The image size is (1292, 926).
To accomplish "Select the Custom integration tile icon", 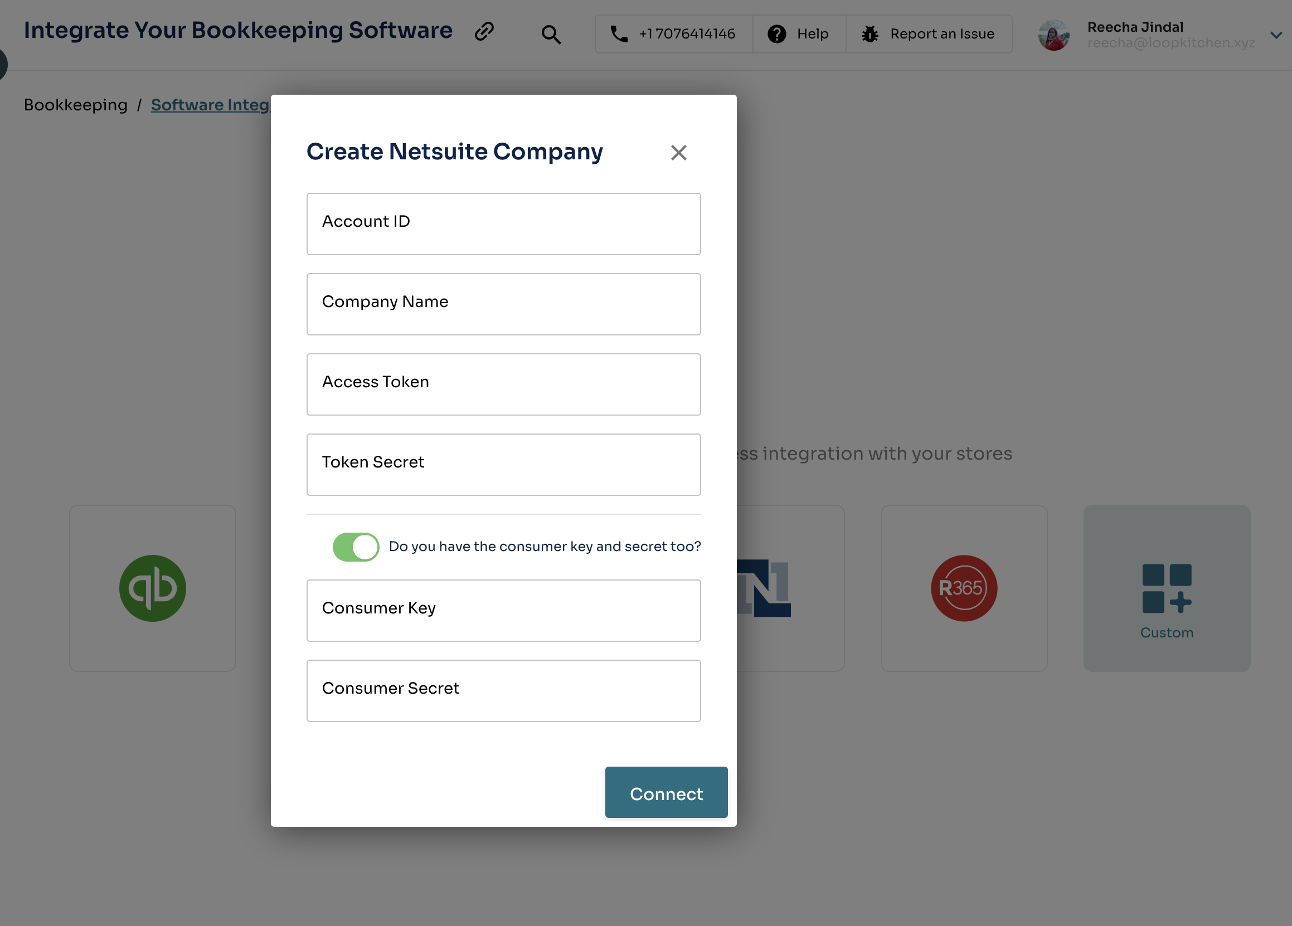I will pyautogui.click(x=1166, y=588).
